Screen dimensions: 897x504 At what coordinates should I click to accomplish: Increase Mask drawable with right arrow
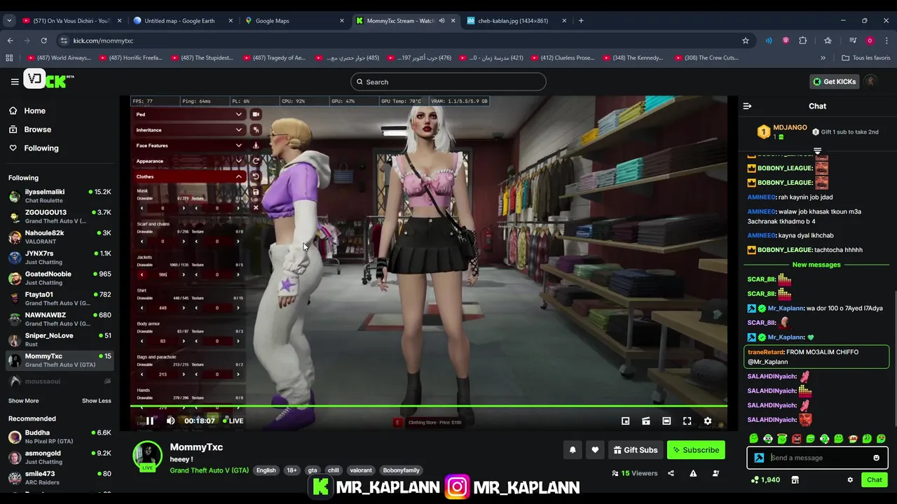(184, 208)
